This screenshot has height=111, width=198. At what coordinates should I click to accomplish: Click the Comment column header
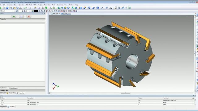click(x=177, y=98)
